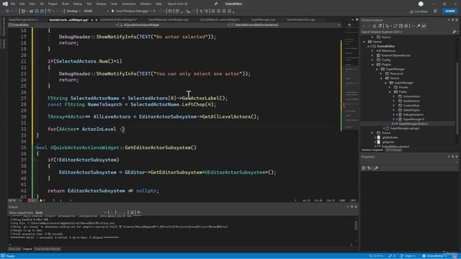Click Solution Explorer refresh/sync icon

tap(395, 26)
